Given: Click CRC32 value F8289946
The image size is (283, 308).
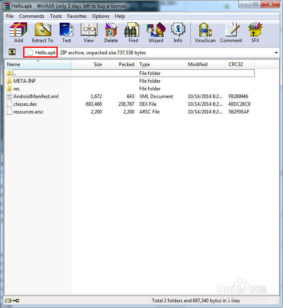Looking at the screenshot, I should 238,96.
